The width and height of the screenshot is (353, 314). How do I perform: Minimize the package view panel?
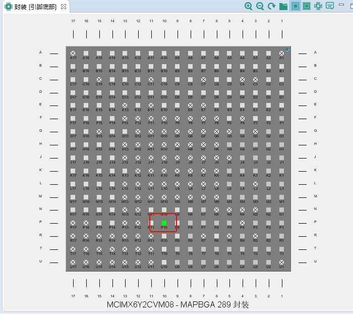pyautogui.click(x=341, y=5)
